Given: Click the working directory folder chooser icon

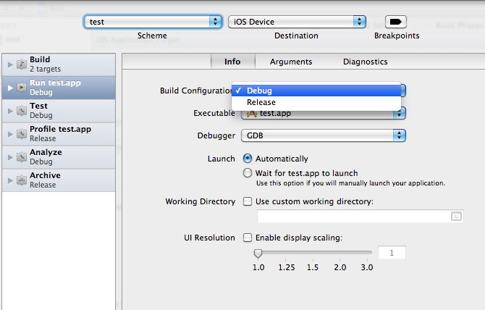Looking at the screenshot, I should 456,216.
